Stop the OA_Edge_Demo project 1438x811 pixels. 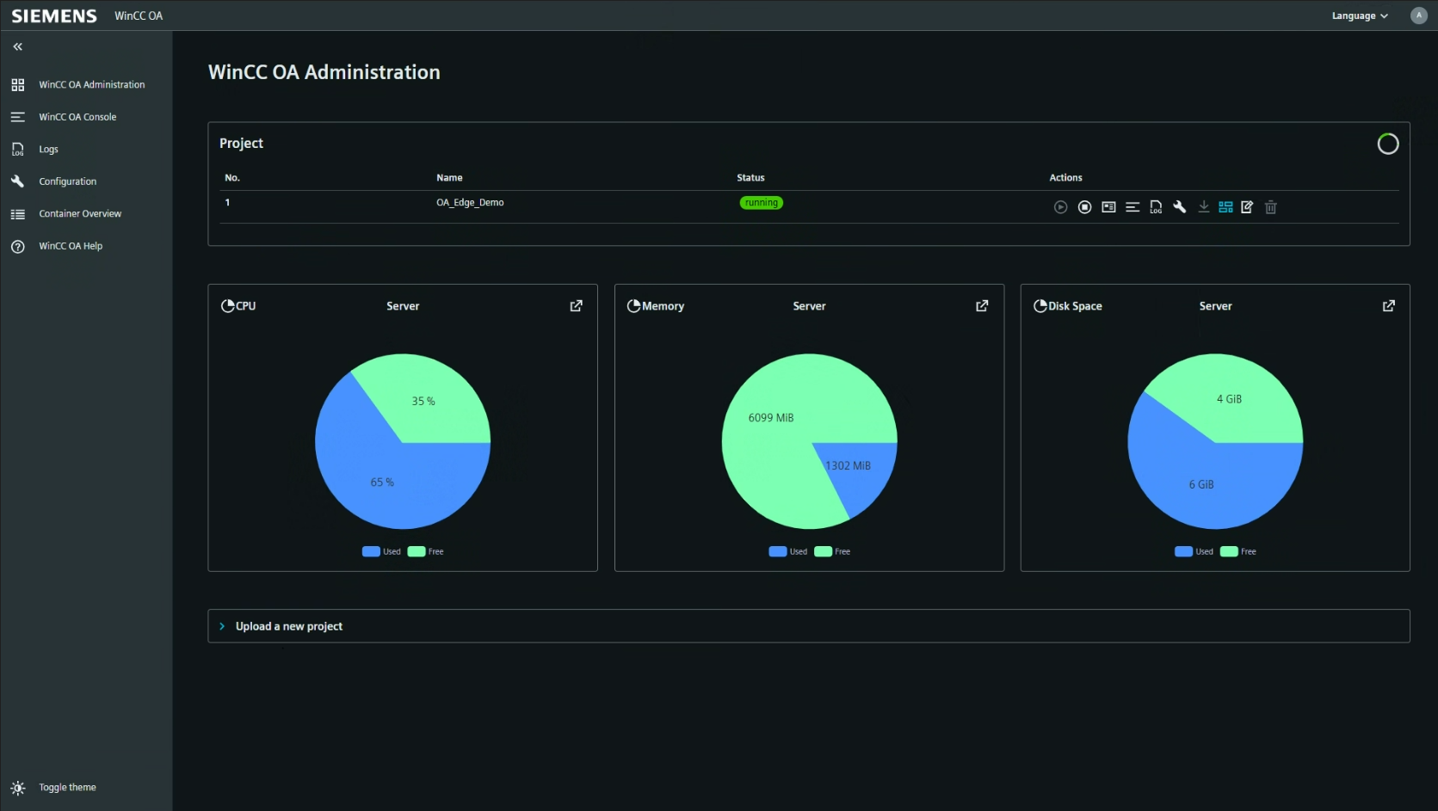pyautogui.click(x=1084, y=207)
